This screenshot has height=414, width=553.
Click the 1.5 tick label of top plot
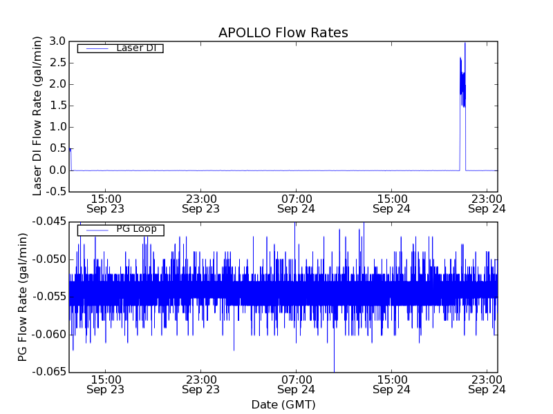(x=57, y=106)
